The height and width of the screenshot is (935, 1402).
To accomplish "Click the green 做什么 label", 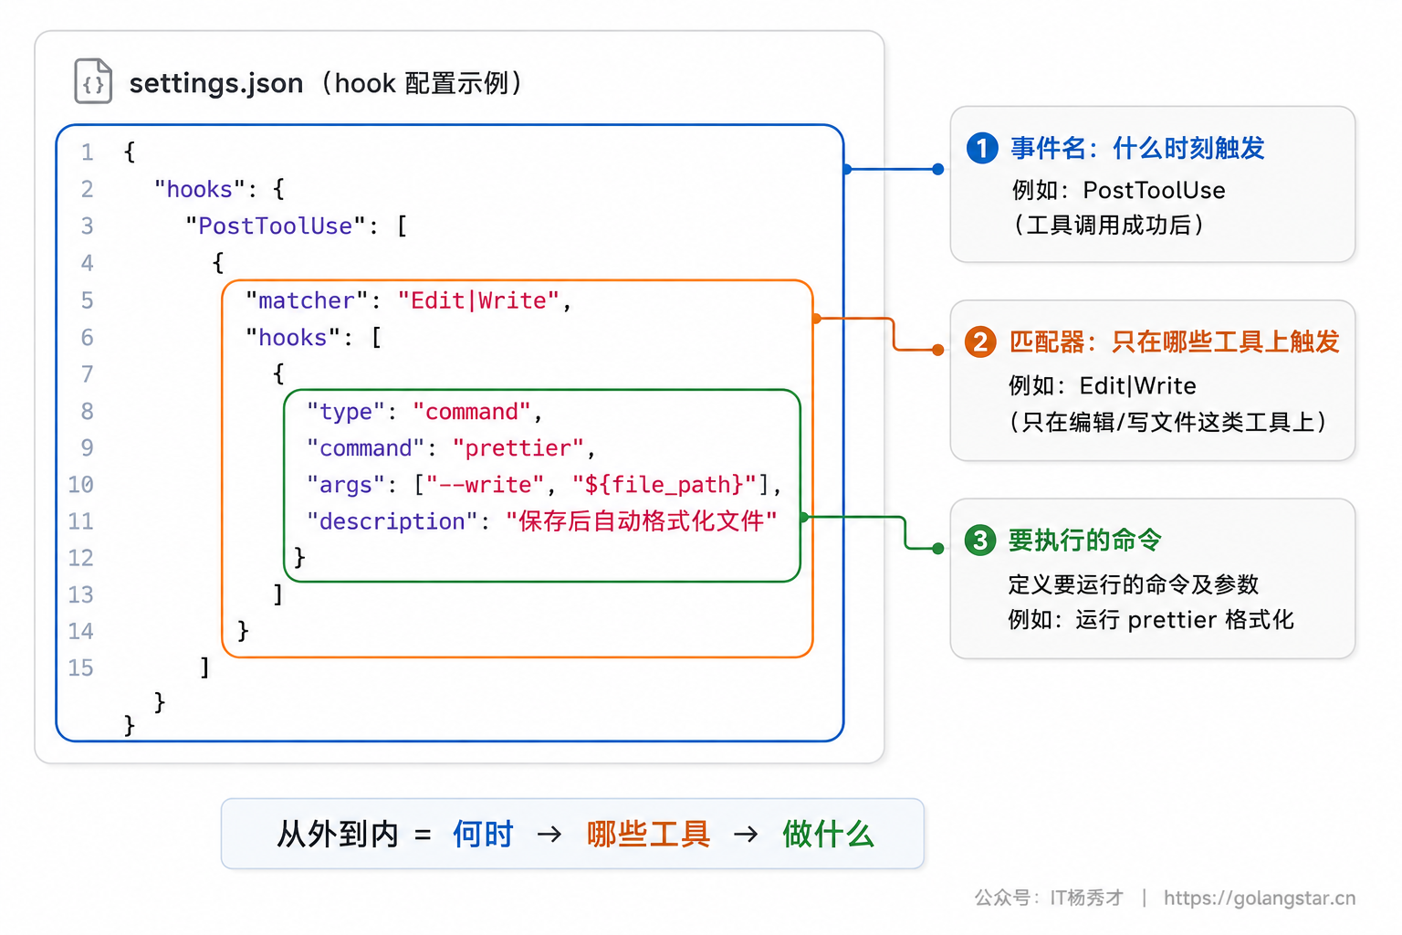I will pos(828,835).
